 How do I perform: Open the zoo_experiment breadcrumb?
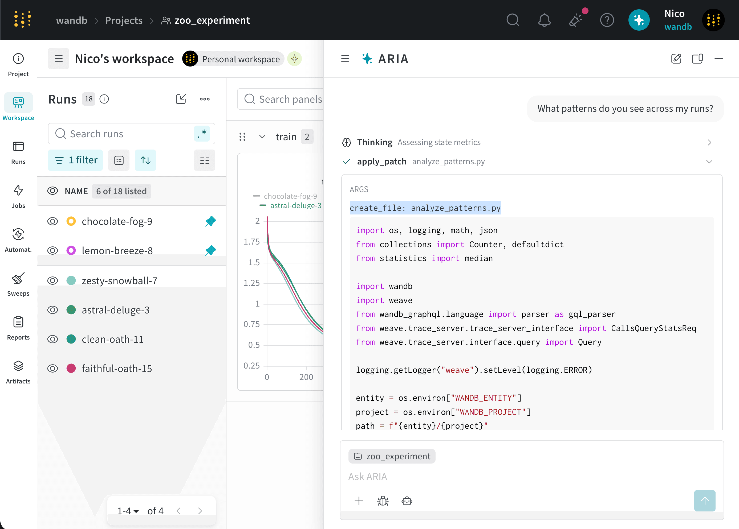point(206,20)
